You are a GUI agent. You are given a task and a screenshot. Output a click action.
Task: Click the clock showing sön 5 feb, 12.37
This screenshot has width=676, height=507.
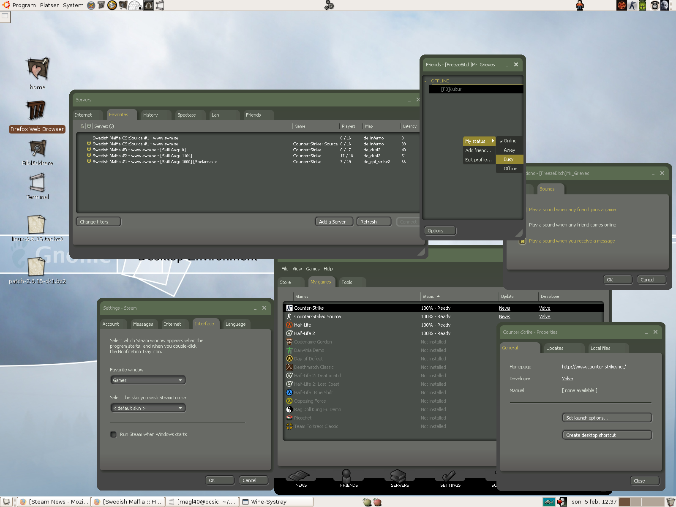594,502
